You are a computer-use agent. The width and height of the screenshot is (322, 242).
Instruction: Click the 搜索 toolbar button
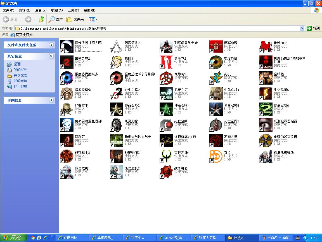point(55,19)
